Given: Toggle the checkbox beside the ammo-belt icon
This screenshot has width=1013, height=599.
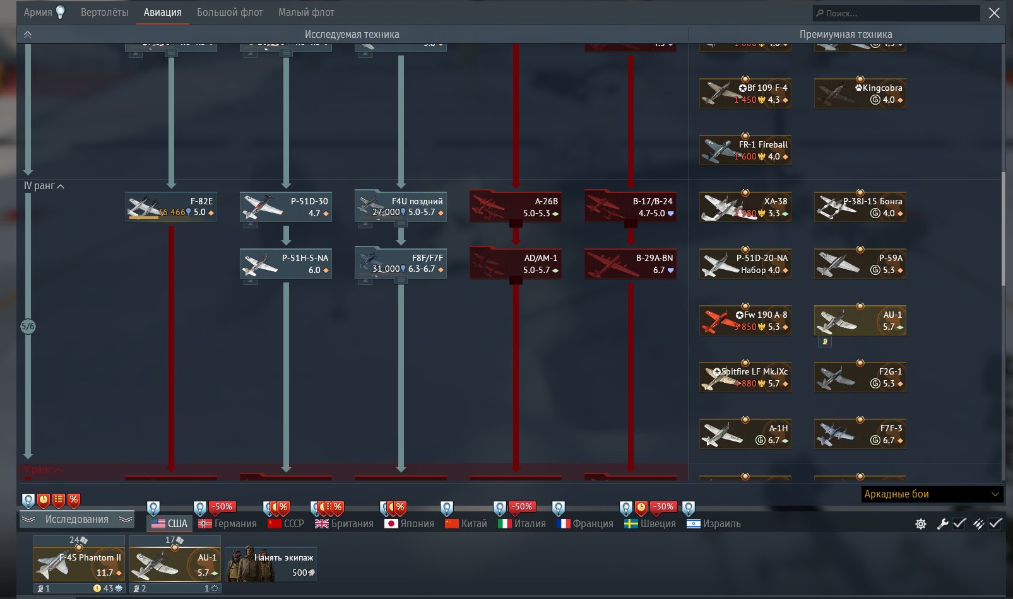Looking at the screenshot, I should click(995, 524).
